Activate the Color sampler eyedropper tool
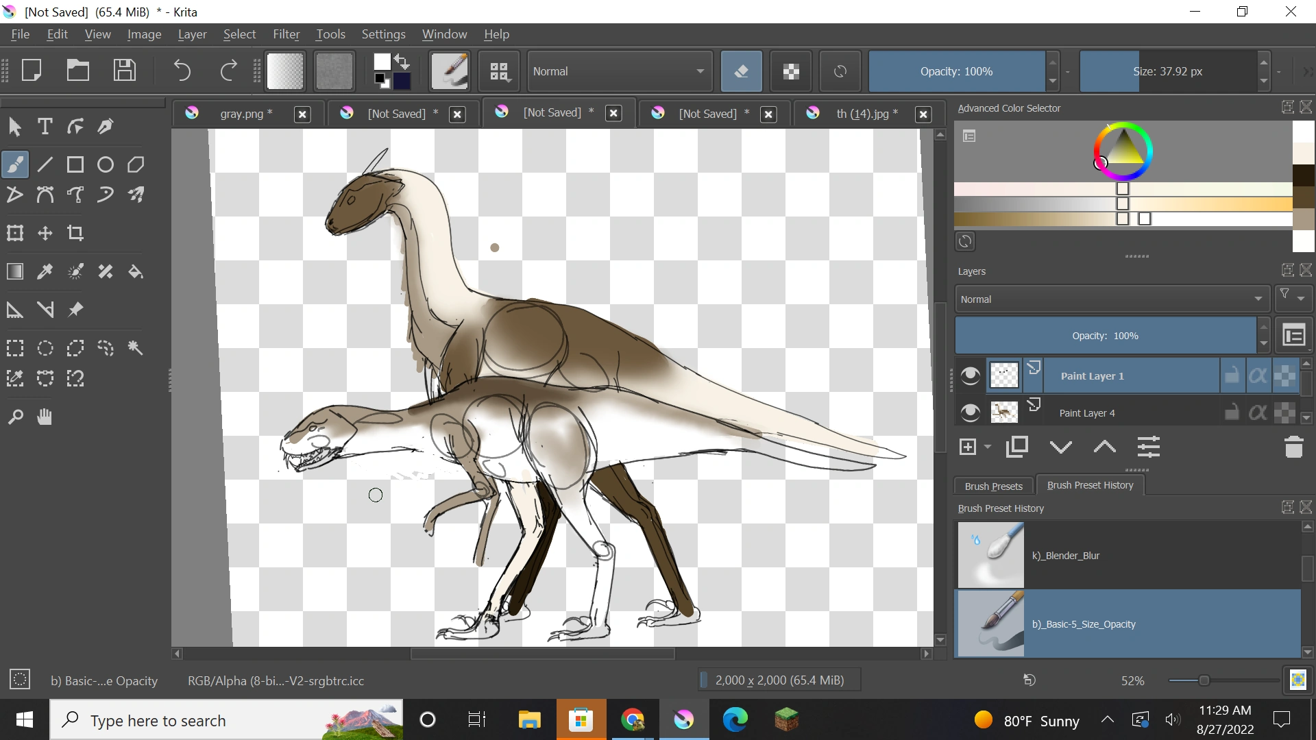Viewport: 1316px width, 740px height. point(45,272)
